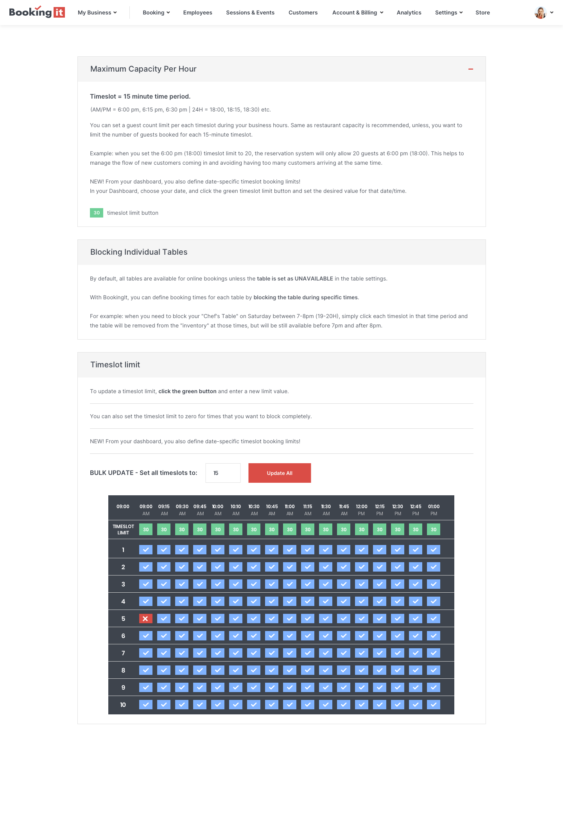Toggle table 7 availability at 11:00 AM

pos(290,653)
